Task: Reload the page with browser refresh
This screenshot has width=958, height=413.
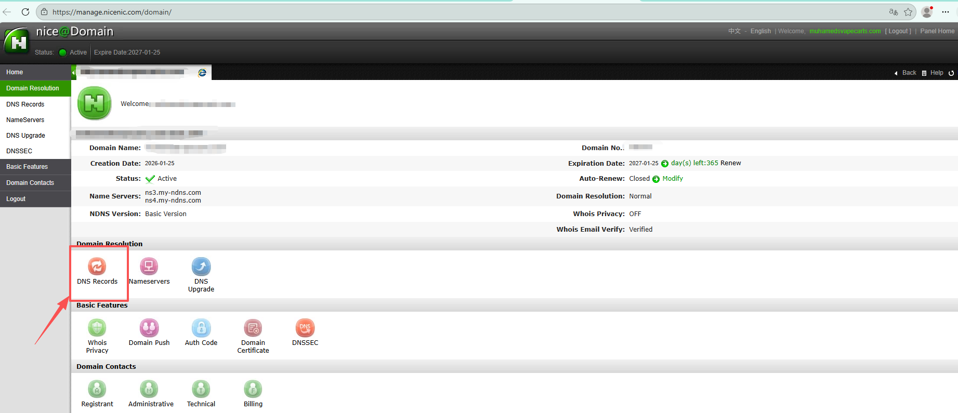Action: point(25,12)
